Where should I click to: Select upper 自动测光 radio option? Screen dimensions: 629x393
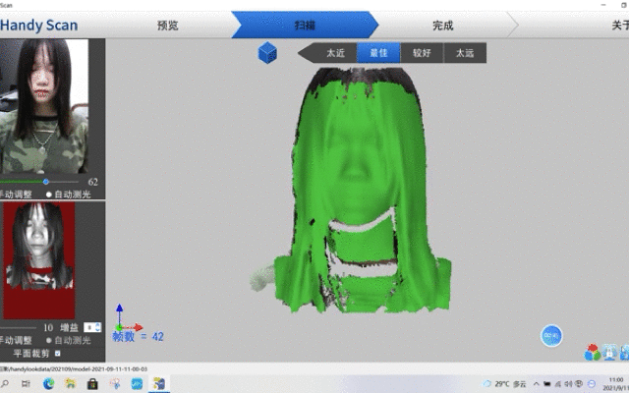(x=50, y=195)
